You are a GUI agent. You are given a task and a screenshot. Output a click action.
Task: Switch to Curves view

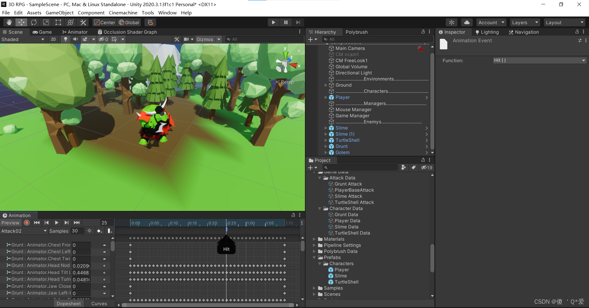pos(99,304)
